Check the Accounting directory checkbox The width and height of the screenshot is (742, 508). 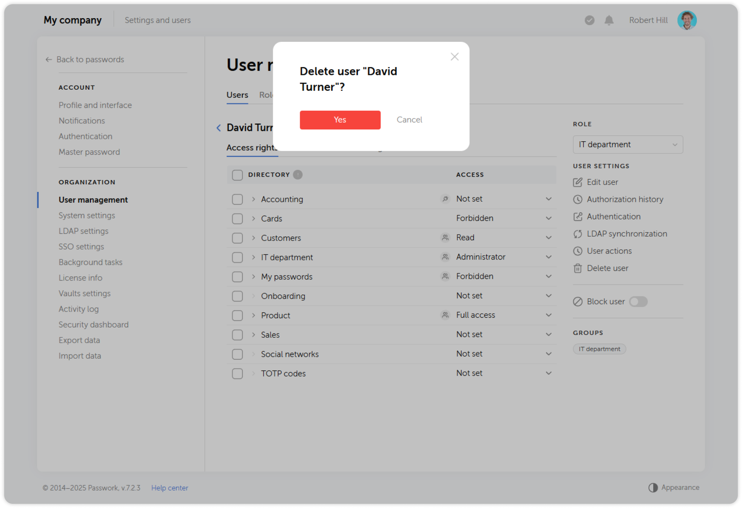point(237,199)
